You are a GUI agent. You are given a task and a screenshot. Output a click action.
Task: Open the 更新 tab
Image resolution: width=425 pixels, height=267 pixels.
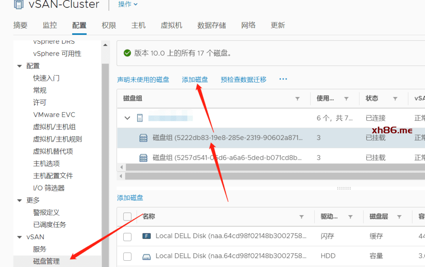click(278, 25)
